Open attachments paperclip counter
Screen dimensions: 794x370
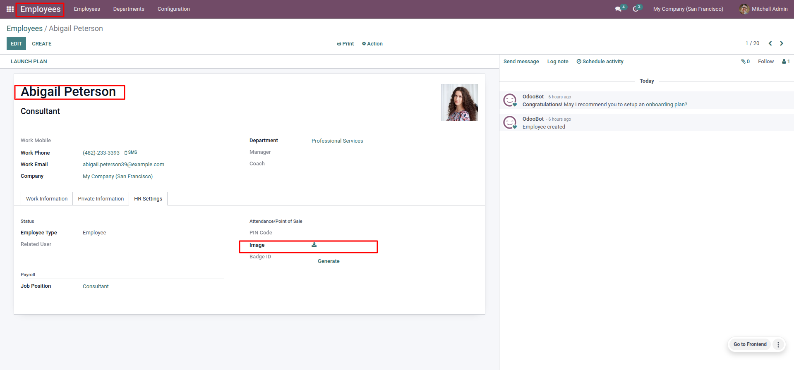pyautogui.click(x=745, y=62)
